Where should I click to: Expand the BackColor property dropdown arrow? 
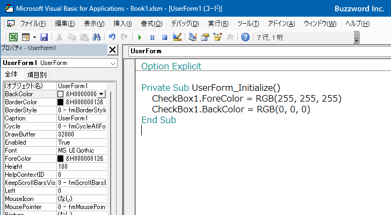[101, 94]
